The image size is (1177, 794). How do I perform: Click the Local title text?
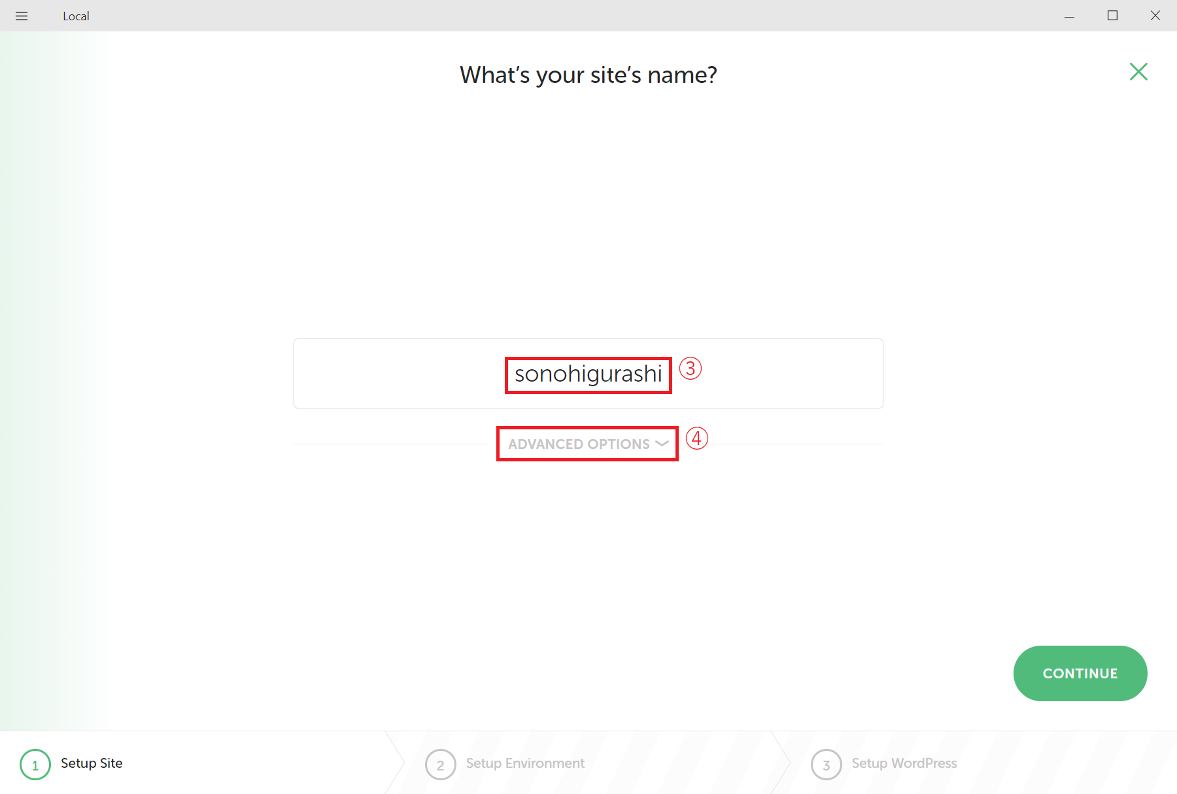point(76,16)
